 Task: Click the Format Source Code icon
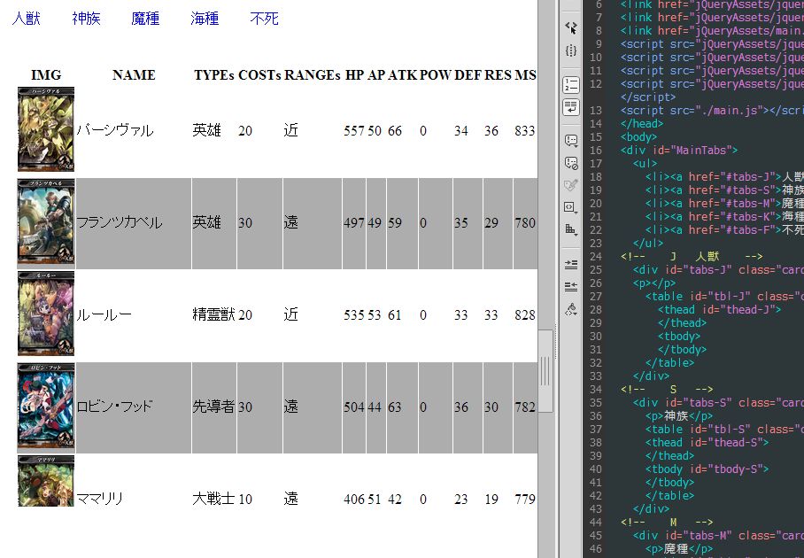(571, 309)
